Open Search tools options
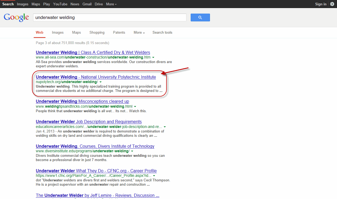This screenshot has width=337, height=199. click(x=162, y=33)
